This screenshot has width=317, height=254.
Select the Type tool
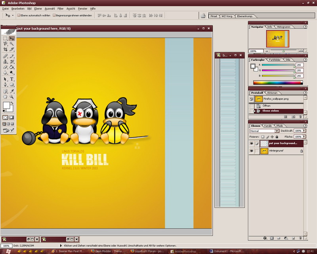coord(12,79)
